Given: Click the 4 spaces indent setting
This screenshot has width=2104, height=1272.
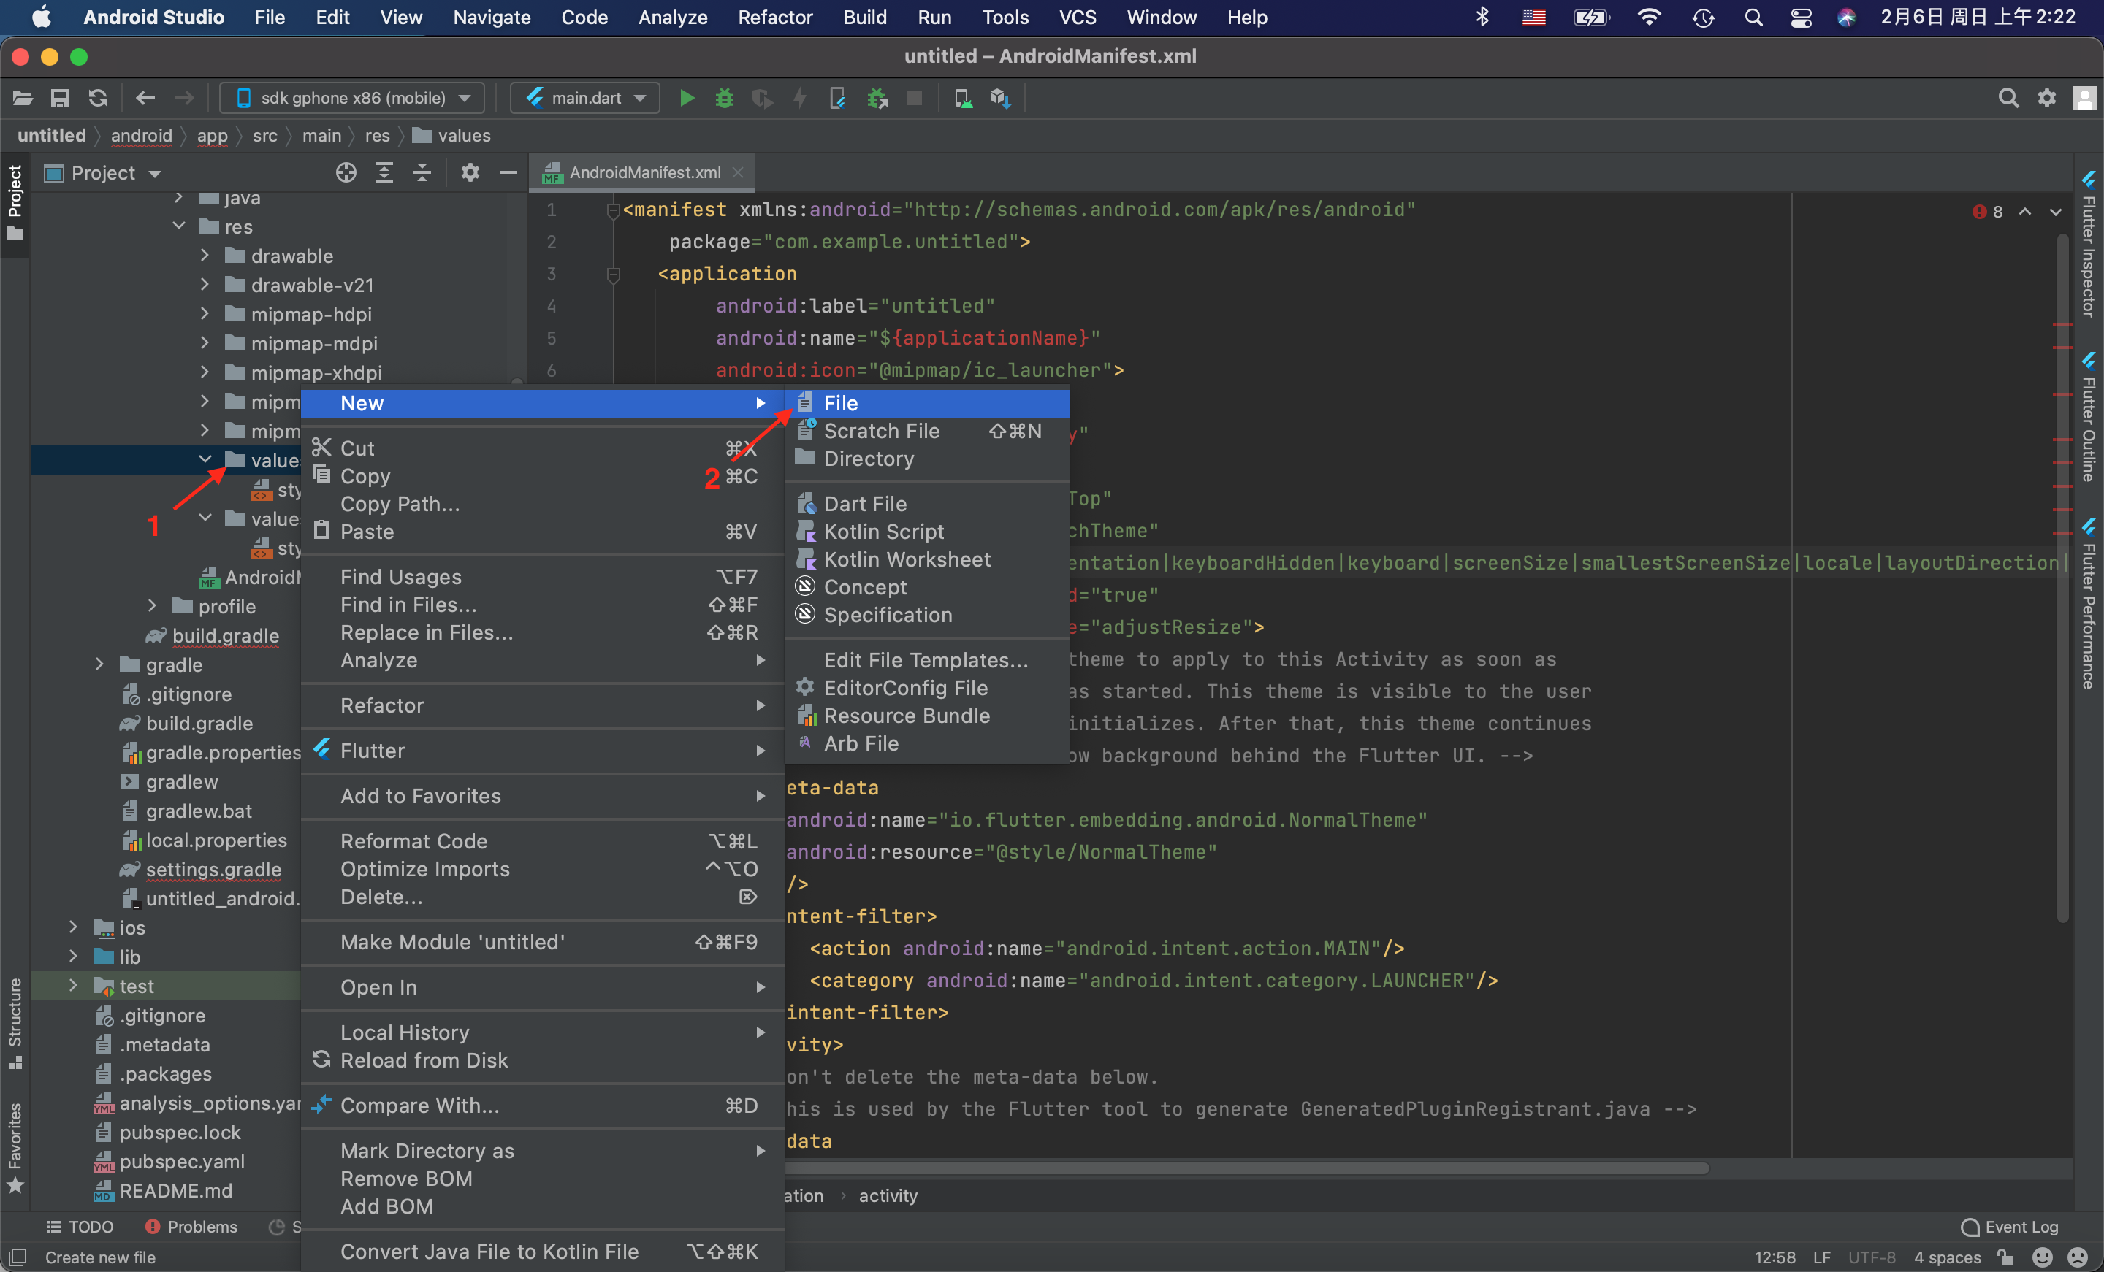Looking at the screenshot, I should pos(1947,1257).
